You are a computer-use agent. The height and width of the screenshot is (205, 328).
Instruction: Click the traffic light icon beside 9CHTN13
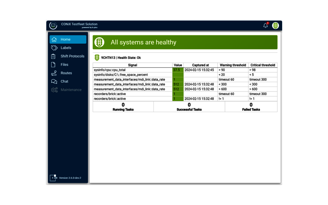pyautogui.click(x=97, y=58)
